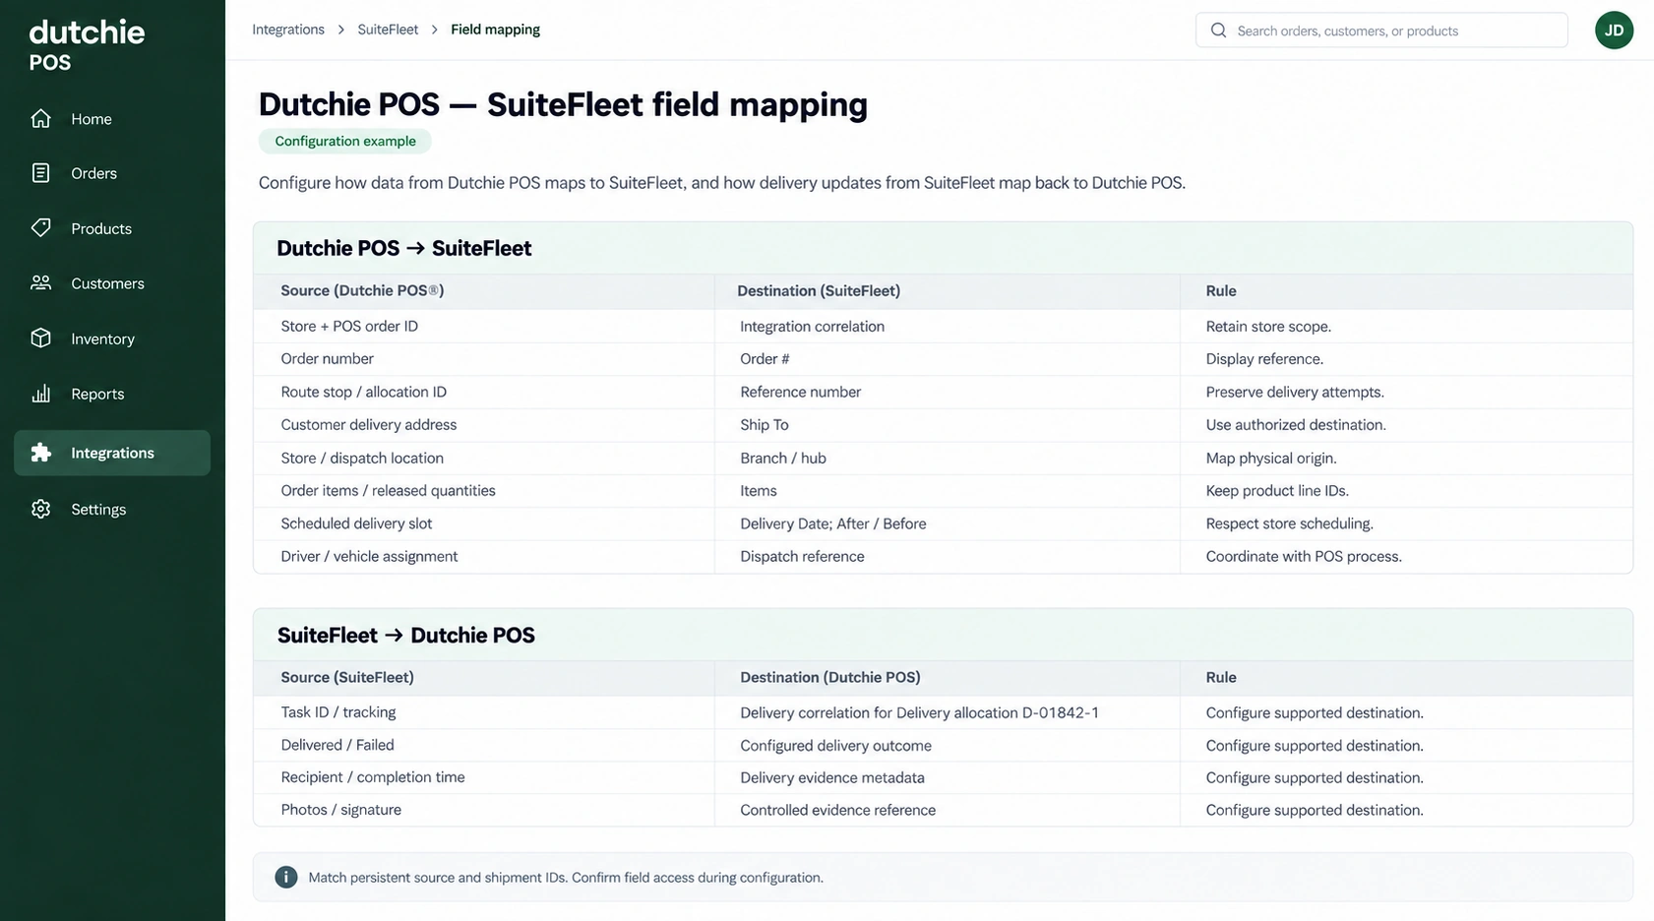
Task: Click the Home house icon in sidebar
Action: [x=40, y=118]
